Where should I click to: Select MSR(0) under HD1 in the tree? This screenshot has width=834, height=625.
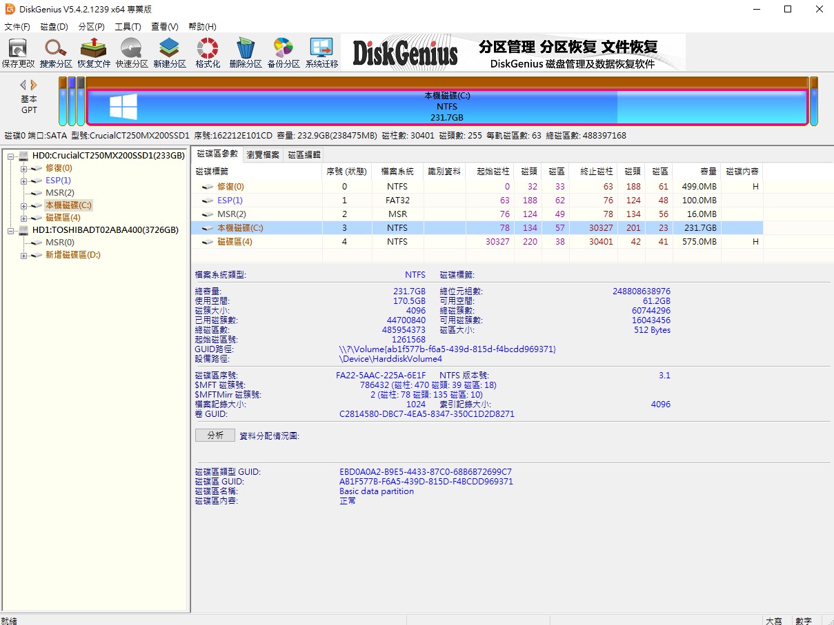[60, 243]
